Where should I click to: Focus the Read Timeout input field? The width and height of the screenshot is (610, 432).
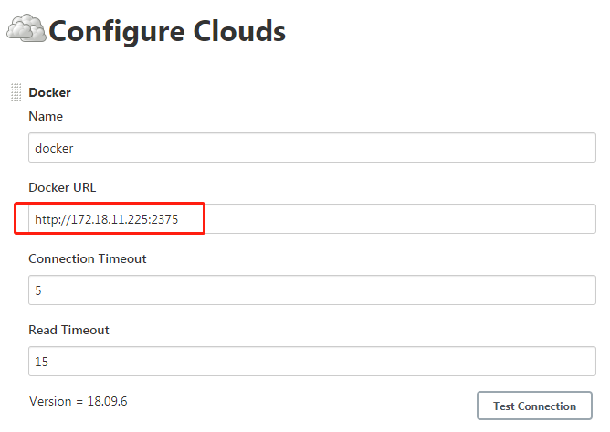[312, 362]
